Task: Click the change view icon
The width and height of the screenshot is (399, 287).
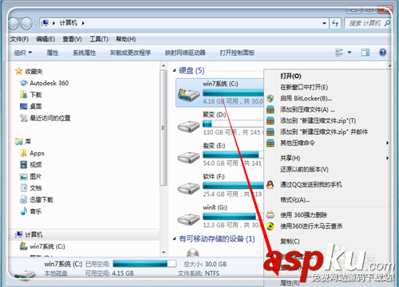Action: (339, 53)
